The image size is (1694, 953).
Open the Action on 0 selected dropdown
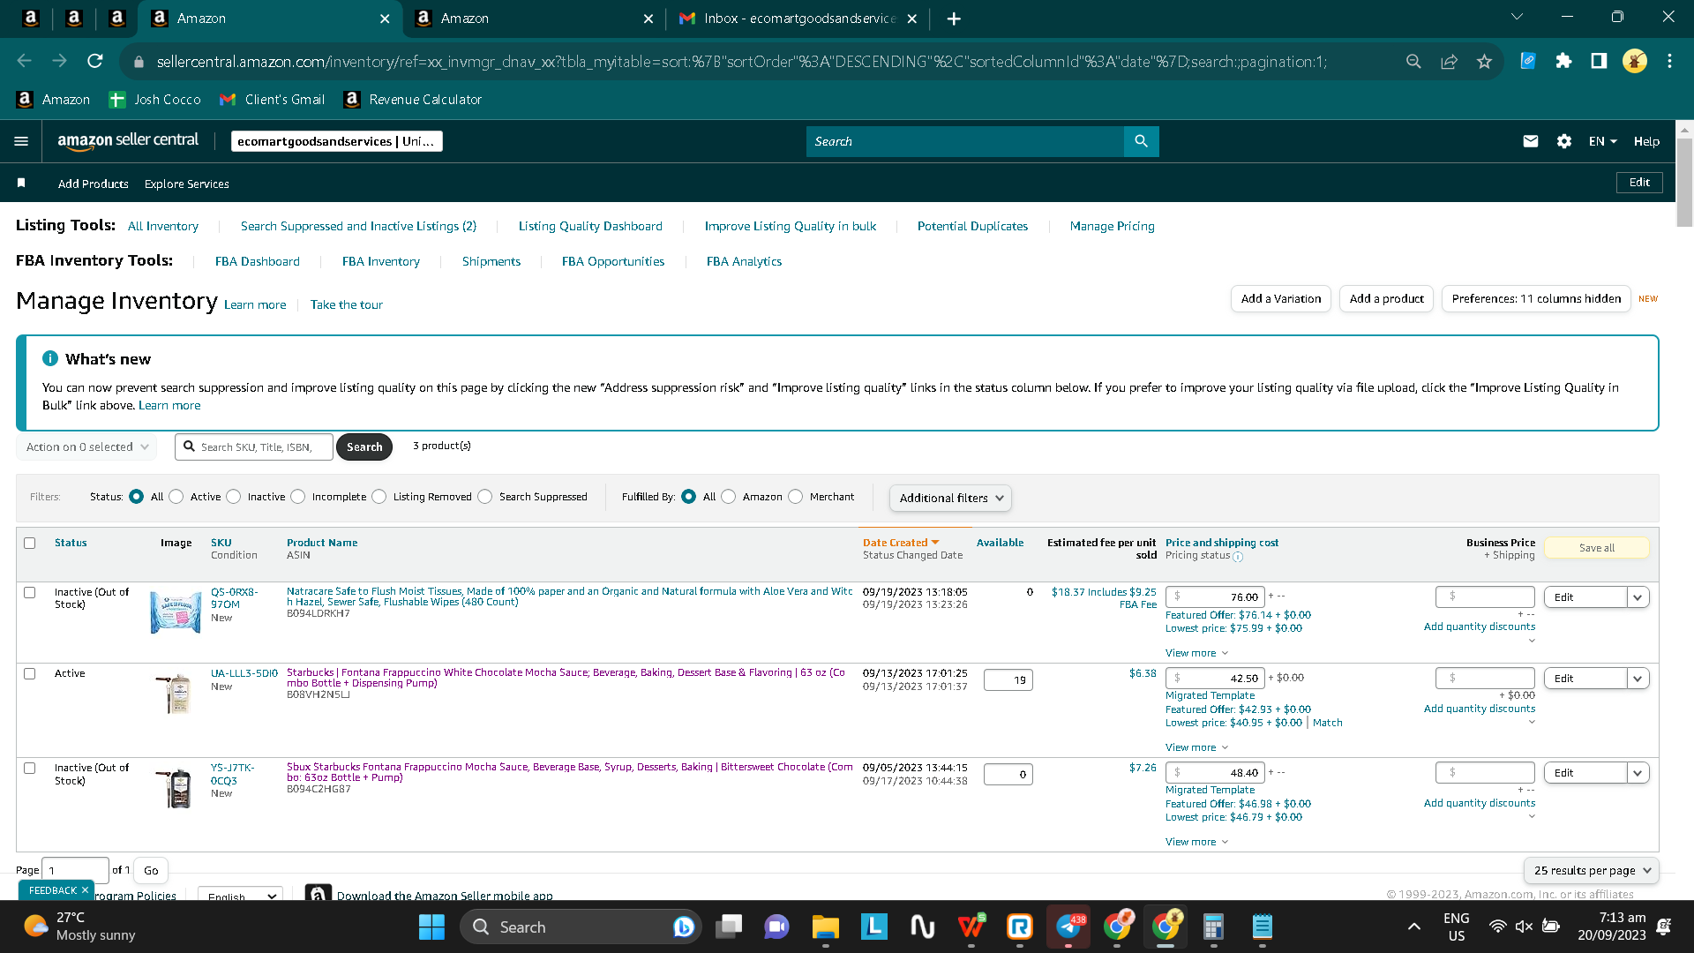(86, 447)
